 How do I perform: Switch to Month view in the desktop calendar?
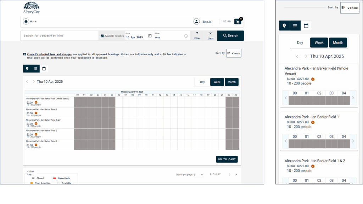pyautogui.click(x=231, y=82)
